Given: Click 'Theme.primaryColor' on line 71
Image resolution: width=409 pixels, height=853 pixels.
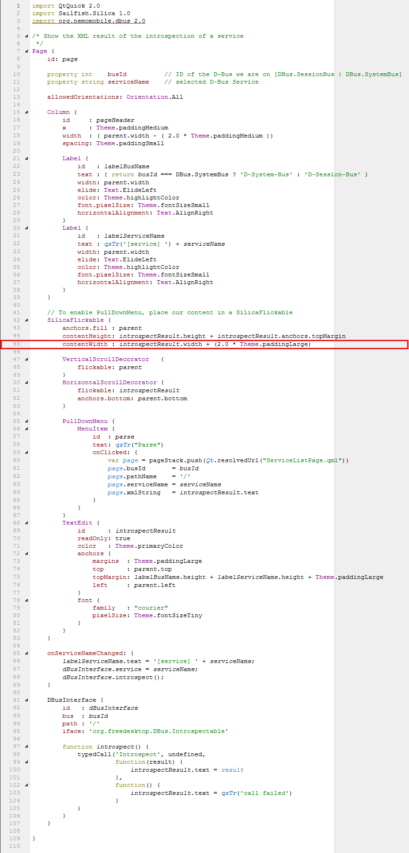Looking at the screenshot, I should tap(149, 546).
